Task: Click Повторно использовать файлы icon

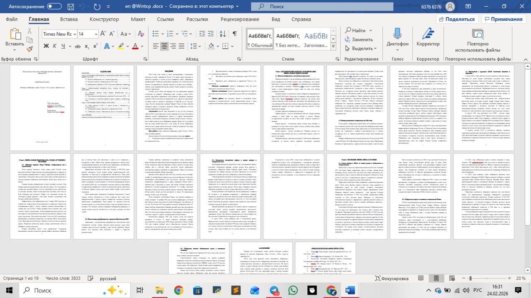Action: (x=477, y=34)
